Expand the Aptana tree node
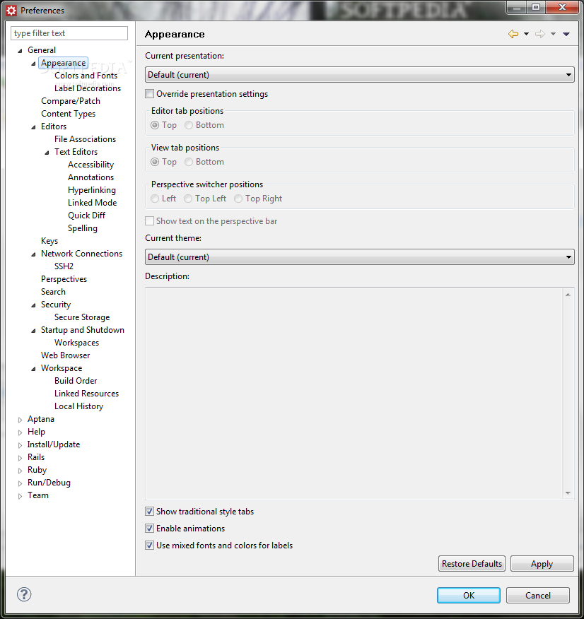 (20, 420)
